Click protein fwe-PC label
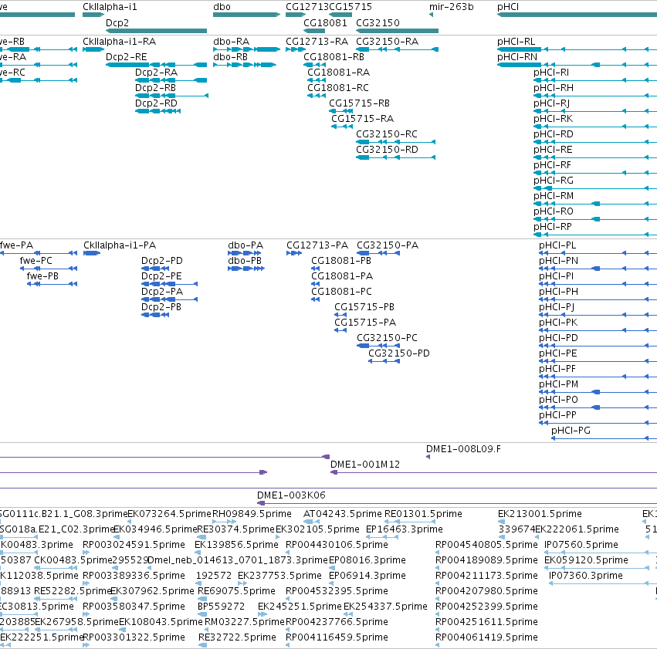The height and width of the screenshot is (649, 657). [36, 261]
